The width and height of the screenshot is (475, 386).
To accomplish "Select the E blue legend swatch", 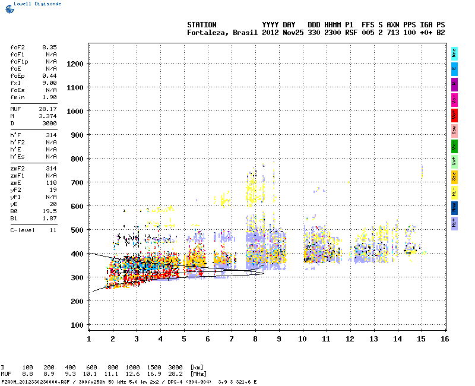I will (x=454, y=69).
